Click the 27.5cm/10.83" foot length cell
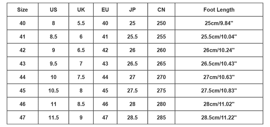This screenshot has height=127, width=270. (x=219, y=91)
